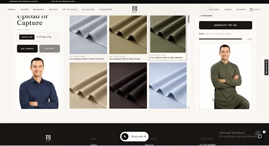Viewport: 269px width, 146px height.
Task: Click the Use Camera button
Action: tap(27, 49)
